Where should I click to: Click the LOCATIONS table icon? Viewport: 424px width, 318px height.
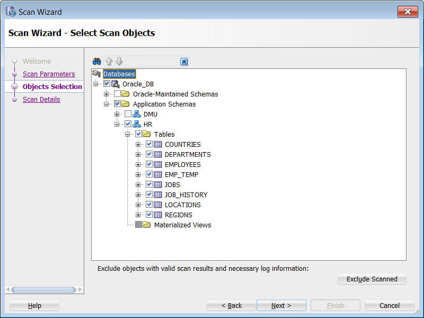point(157,205)
